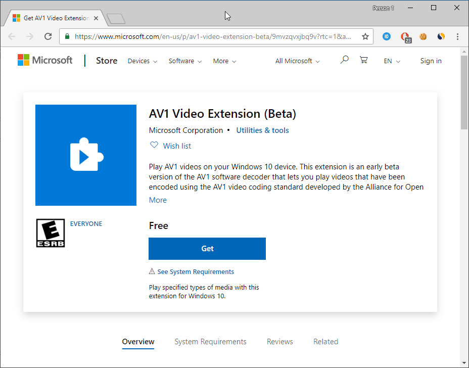Screen dimensions: 469x368
Task: Switch to the System Requirements tab
Action: 211,342
